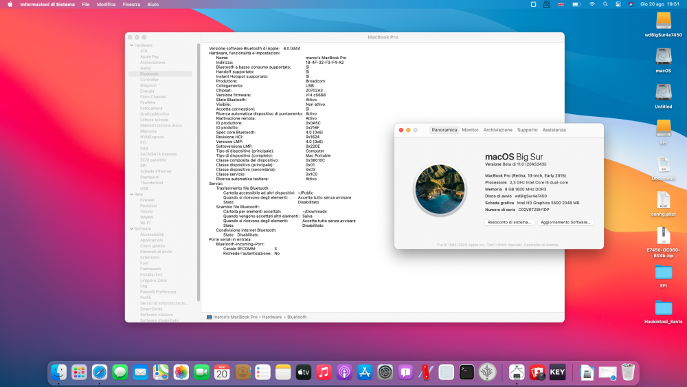Open System Preferences in the Dock
The width and height of the screenshot is (687, 387).
(x=385, y=373)
